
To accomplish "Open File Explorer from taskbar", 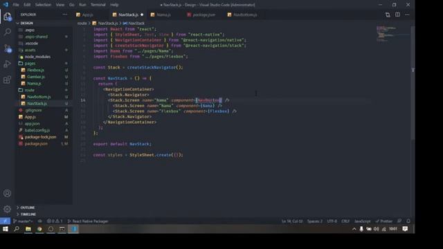I will point(28,229).
